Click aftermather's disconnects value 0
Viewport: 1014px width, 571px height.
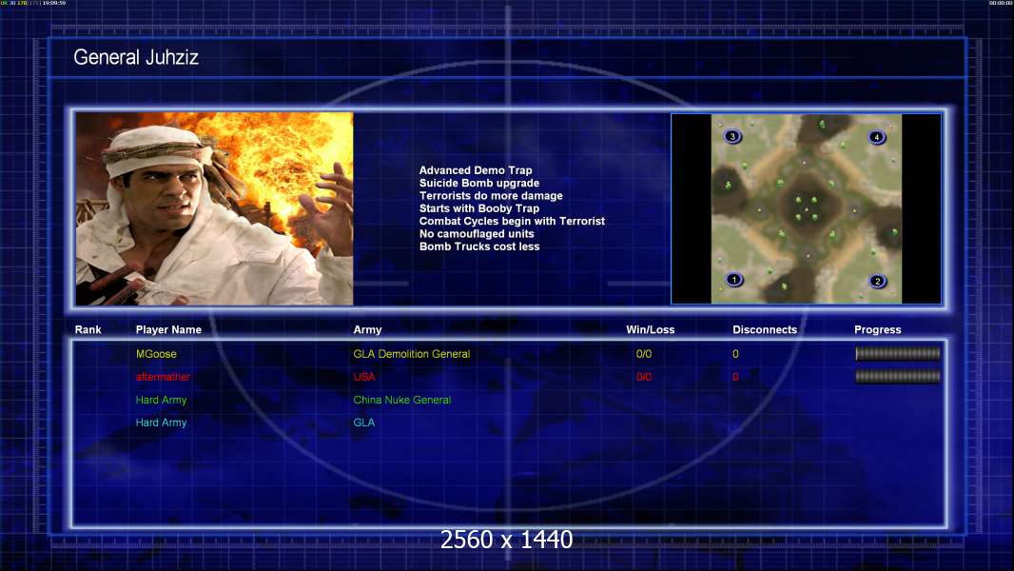click(x=735, y=377)
